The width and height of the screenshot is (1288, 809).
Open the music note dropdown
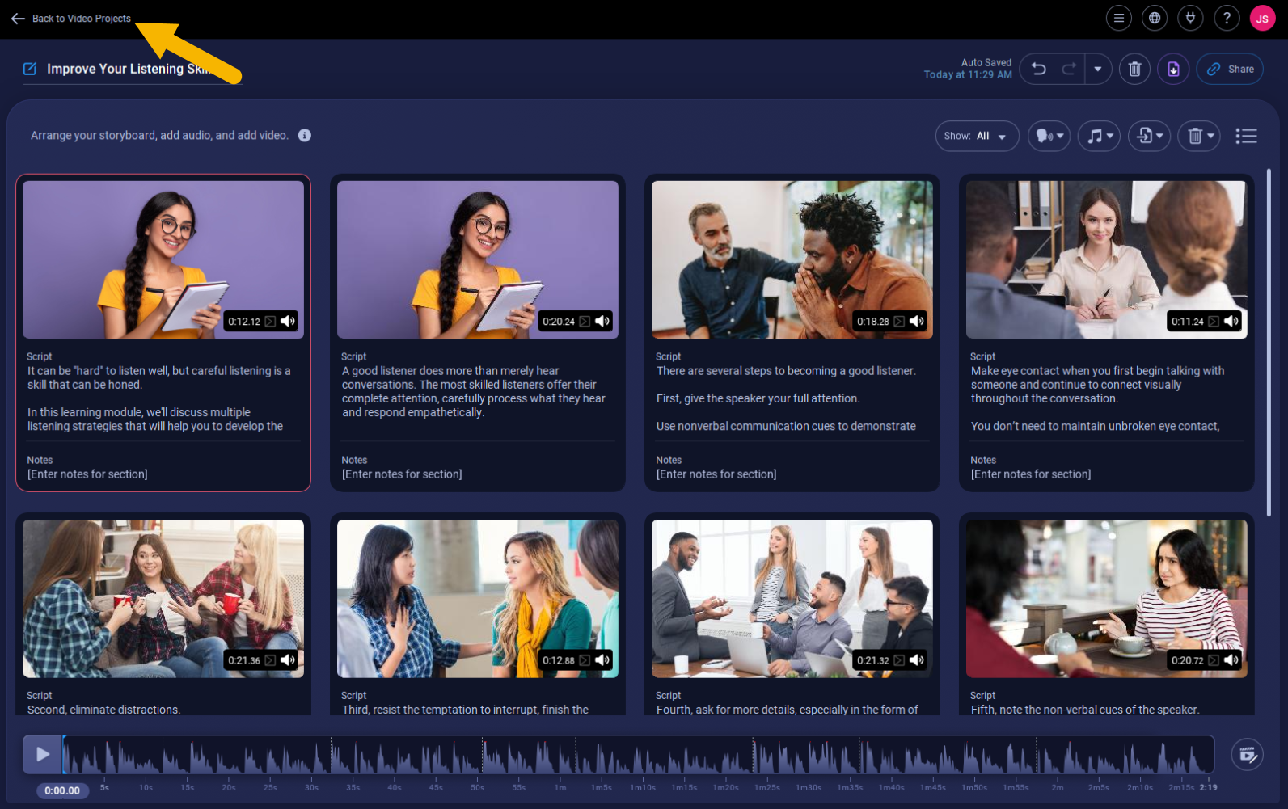(x=1099, y=136)
